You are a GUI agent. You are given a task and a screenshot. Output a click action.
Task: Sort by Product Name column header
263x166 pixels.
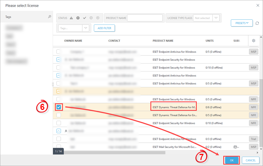point(163,41)
